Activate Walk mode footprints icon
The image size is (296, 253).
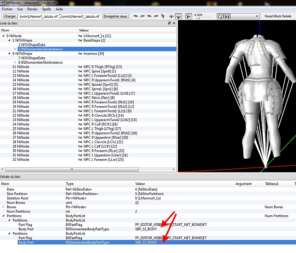163,16
